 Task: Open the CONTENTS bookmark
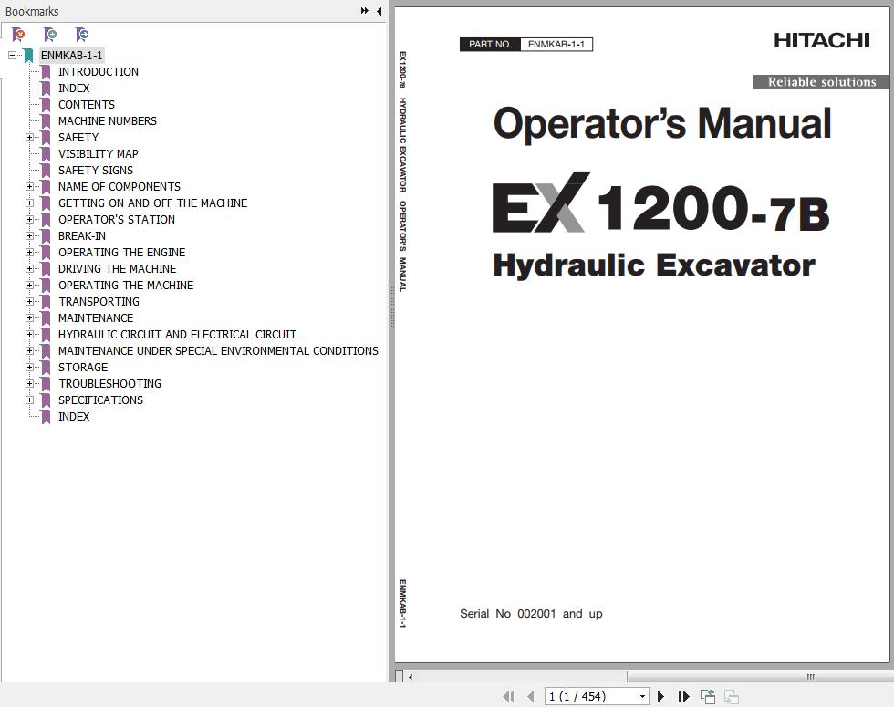click(86, 105)
